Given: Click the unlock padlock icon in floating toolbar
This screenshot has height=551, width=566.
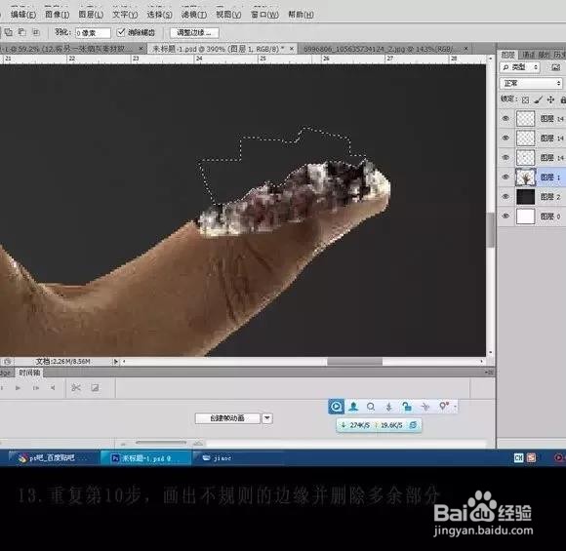Looking at the screenshot, I should 407,407.
